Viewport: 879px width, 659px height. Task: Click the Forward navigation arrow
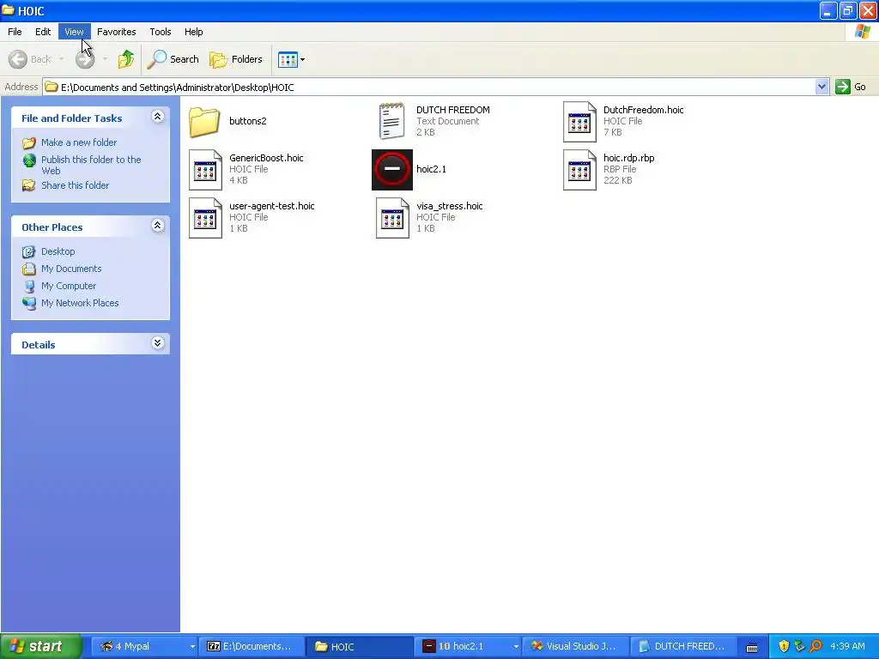point(85,59)
